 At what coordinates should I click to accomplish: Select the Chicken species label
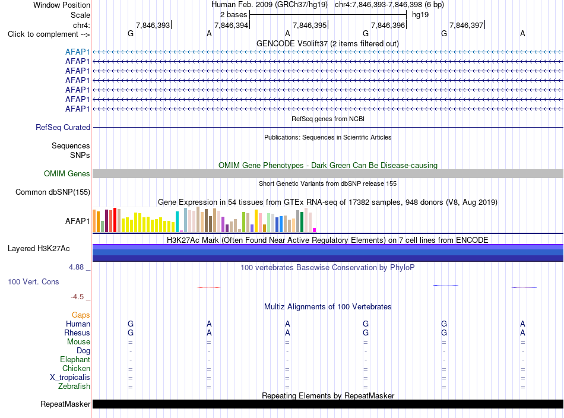[x=76, y=368]
